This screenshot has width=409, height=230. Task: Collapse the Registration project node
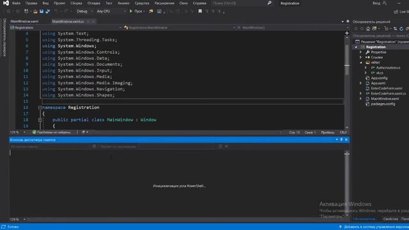[356, 47]
